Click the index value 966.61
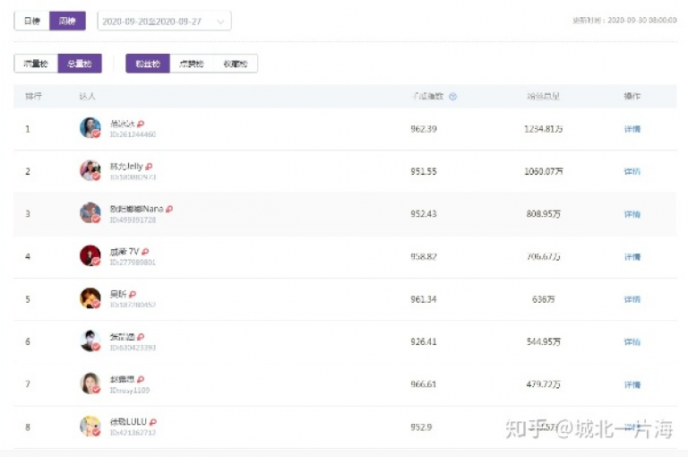Viewport: 688px width, 457px height. click(x=424, y=384)
